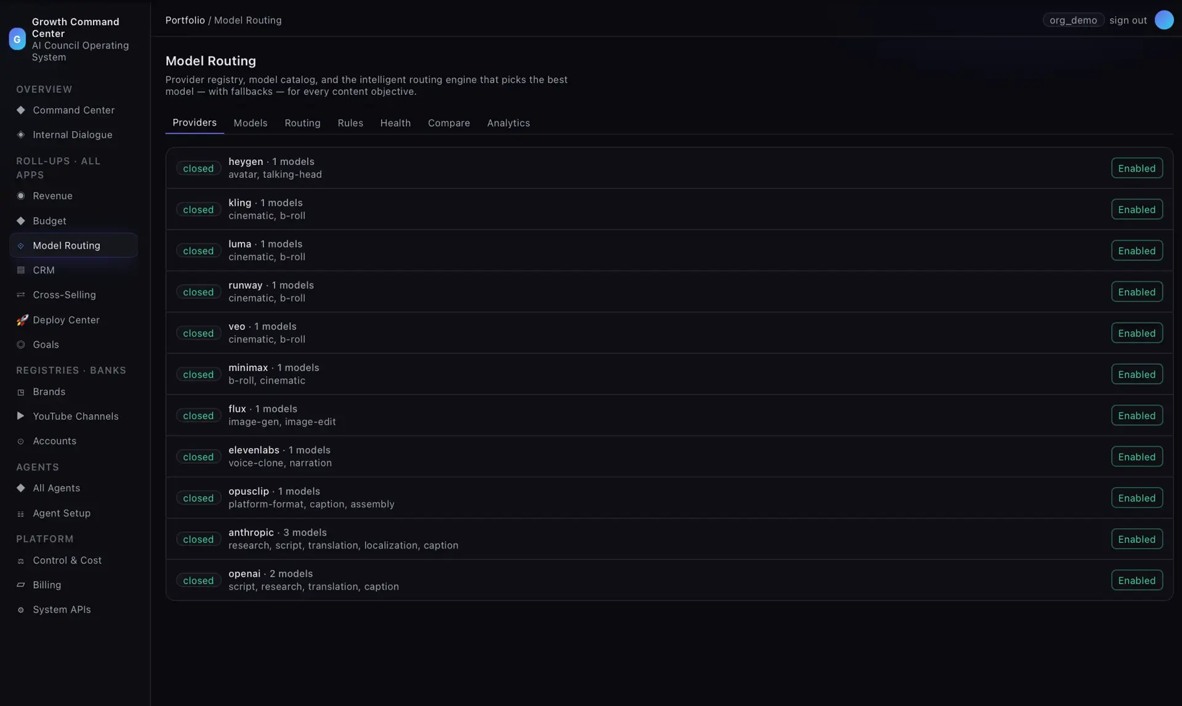Image resolution: width=1182 pixels, height=706 pixels.
Task: Select the Providers tab
Action: 195,122
